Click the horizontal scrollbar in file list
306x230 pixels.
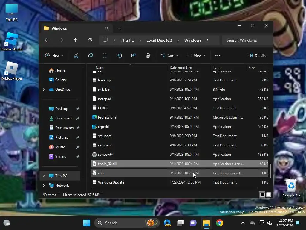pos(175,189)
